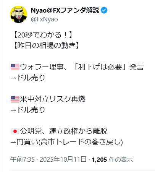Click →ドル売り under the 米中対立 line
Viewport: 155px width, 172px height.
pyautogui.click(x=27, y=110)
